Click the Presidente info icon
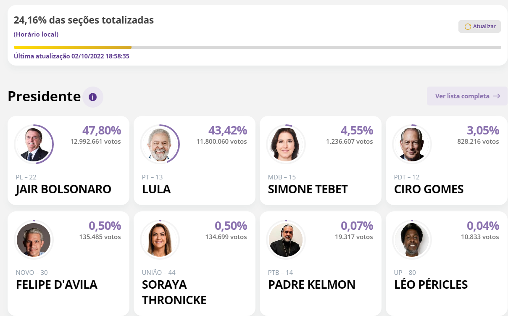The width and height of the screenshot is (508, 316). click(93, 97)
